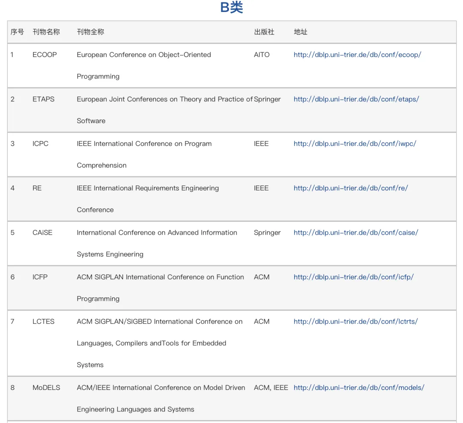Click the 'ACM, IEEE' publisher cell

coord(271,387)
